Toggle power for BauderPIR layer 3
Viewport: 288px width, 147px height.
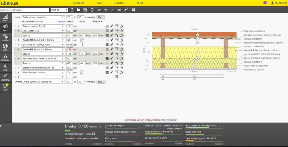point(121,40)
